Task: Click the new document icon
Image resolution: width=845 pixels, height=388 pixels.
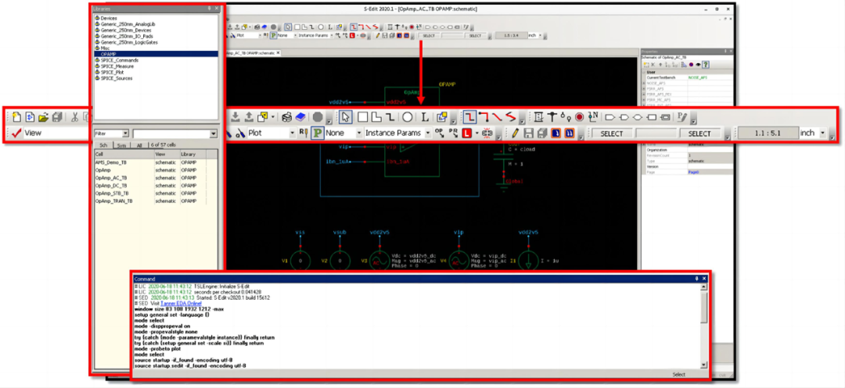Action: [16, 116]
